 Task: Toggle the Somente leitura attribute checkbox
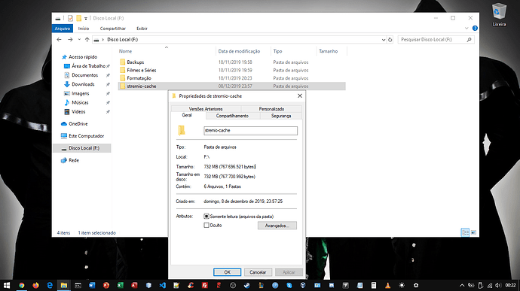click(x=206, y=216)
